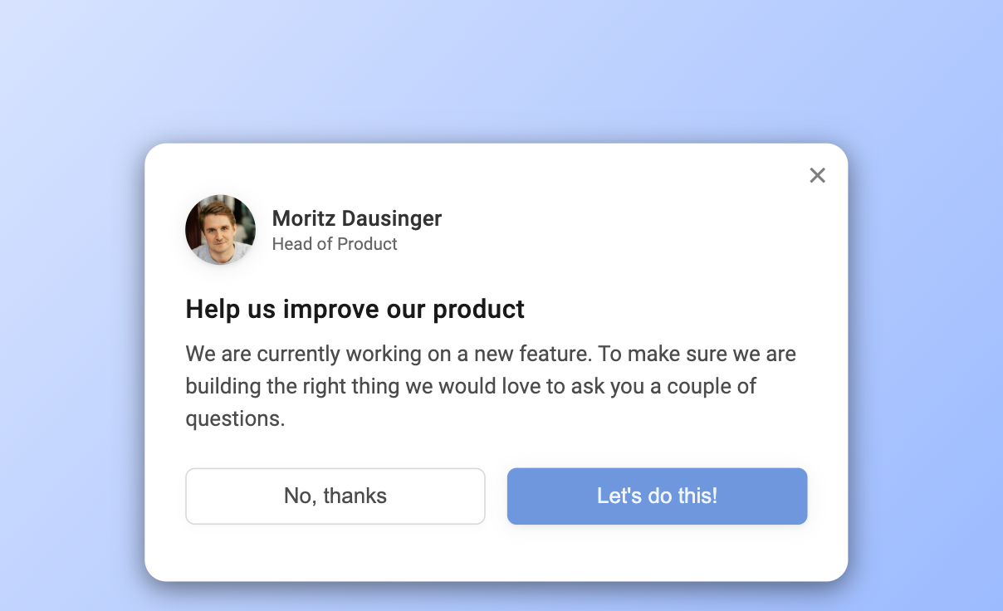Click the name Moritz Dausinger
The width and height of the screenshot is (1003, 611).
click(357, 218)
